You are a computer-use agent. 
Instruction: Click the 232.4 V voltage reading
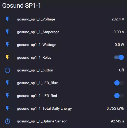click(118, 19)
